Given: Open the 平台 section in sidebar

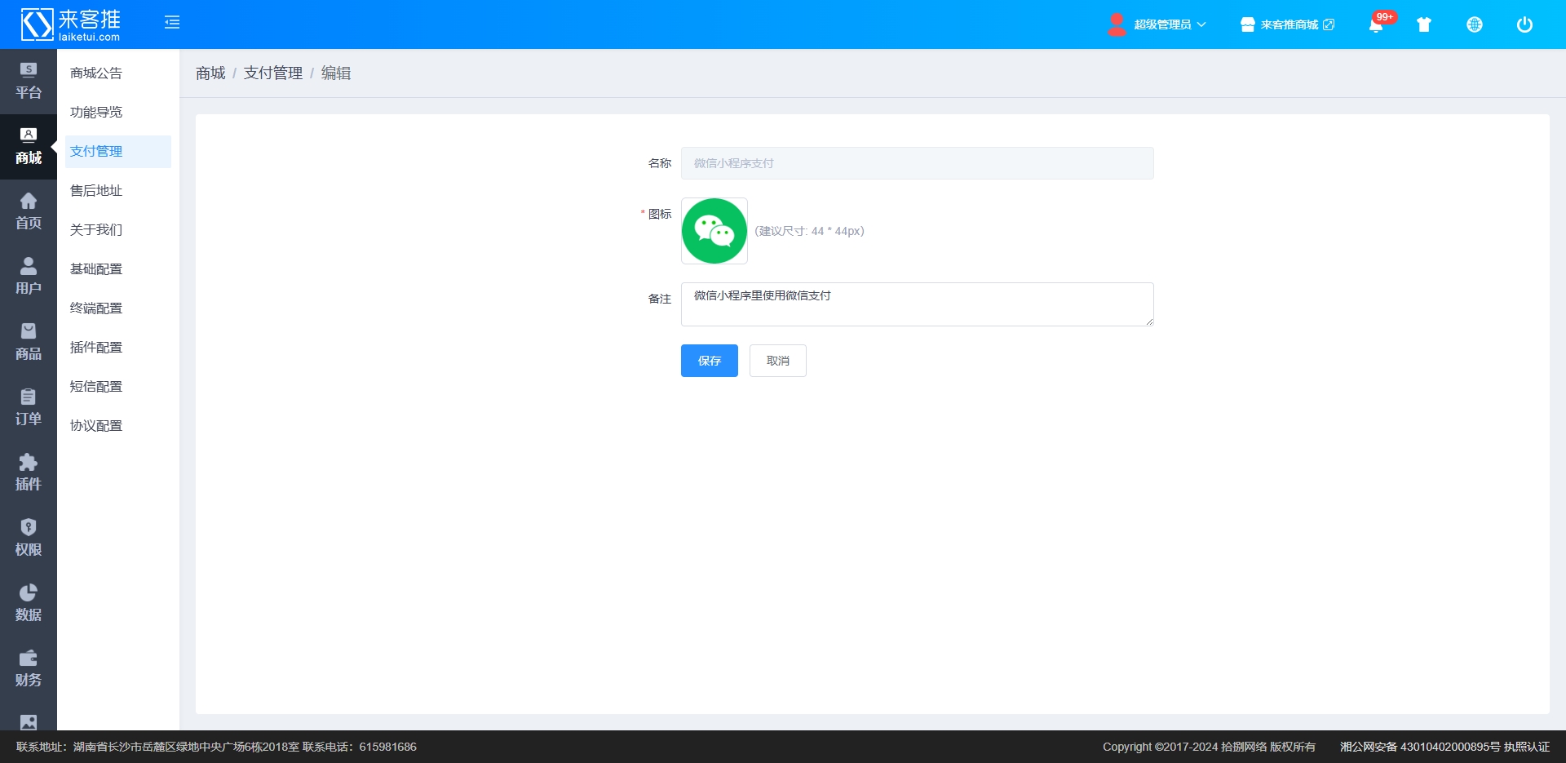Looking at the screenshot, I should point(29,81).
